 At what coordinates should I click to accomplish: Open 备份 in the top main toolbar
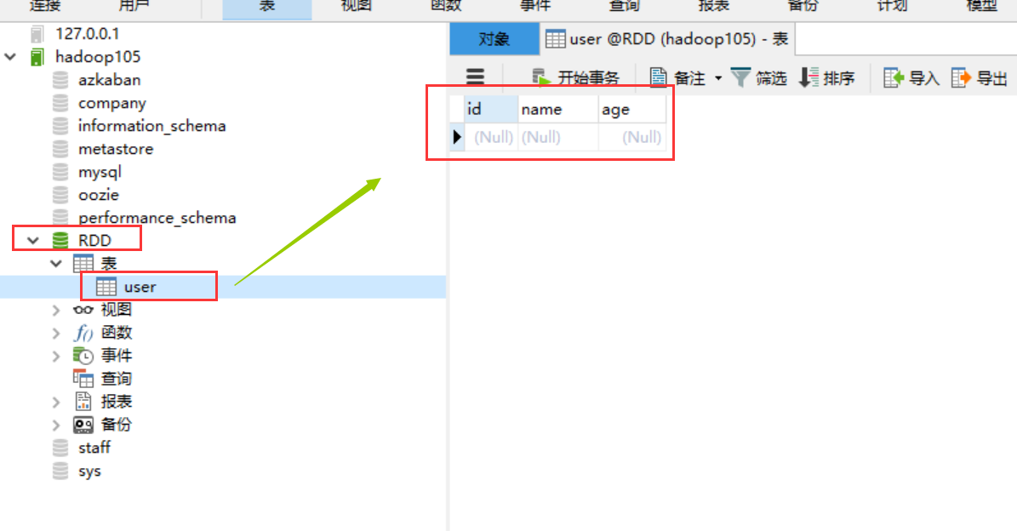[803, 7]
